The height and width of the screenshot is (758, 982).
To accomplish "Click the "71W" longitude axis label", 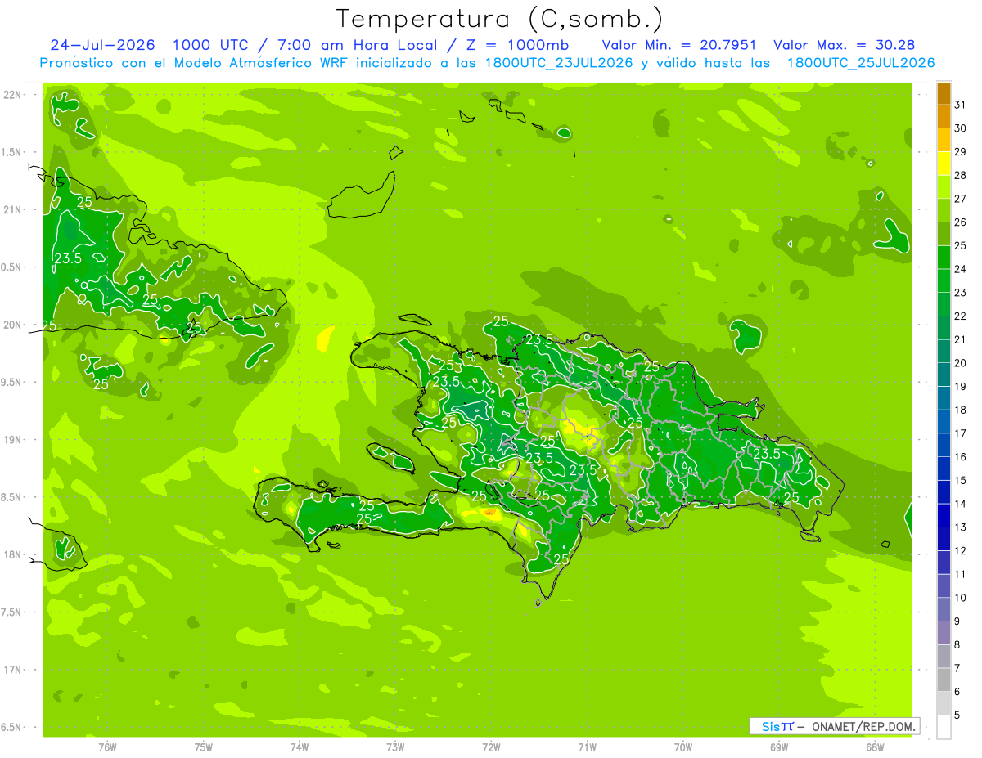I will coord(587,747).
